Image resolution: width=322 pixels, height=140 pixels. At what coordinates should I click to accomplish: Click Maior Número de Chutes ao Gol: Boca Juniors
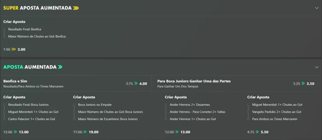[110, 112]
